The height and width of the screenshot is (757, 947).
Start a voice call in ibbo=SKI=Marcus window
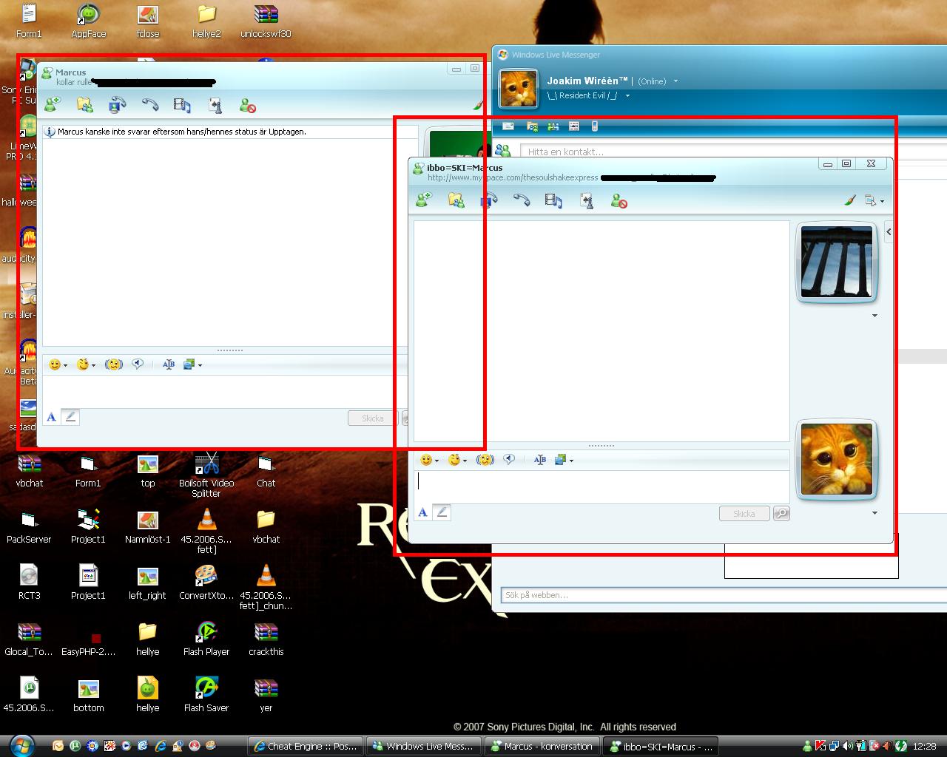(x=522, y=200)
